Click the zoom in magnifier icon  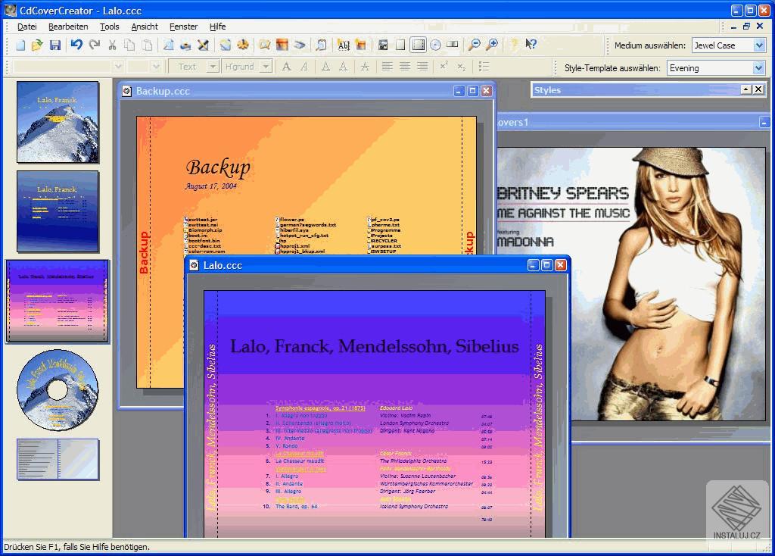point(493,45)
